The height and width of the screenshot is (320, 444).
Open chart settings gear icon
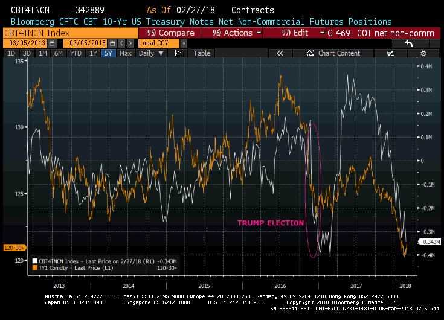click(423, 53)
